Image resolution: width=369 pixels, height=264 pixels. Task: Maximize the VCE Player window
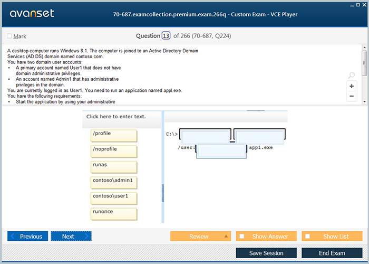point(358,5)
